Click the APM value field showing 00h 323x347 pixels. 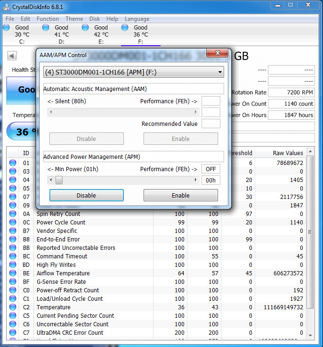click(x=210, y=180)
